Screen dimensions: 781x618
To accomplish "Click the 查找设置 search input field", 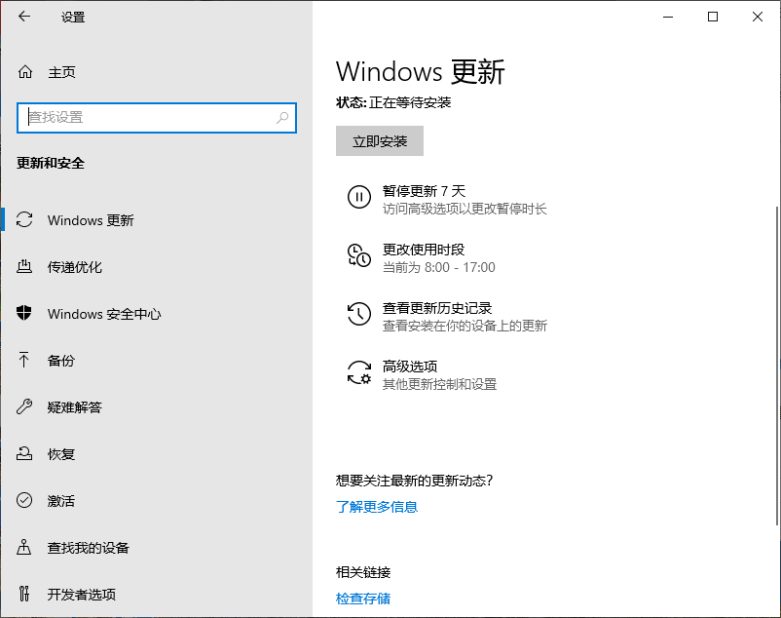I will [146, 118].
